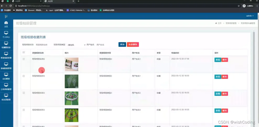Open photo thumbnail of 班级相册名称2 at 20:37:06
The width and height of the screenshot is (259, 127).
point(71,64)
